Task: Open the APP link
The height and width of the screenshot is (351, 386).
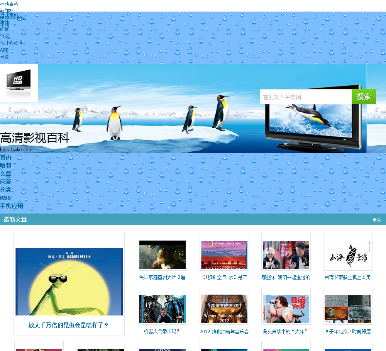Action: coord(4,50)
